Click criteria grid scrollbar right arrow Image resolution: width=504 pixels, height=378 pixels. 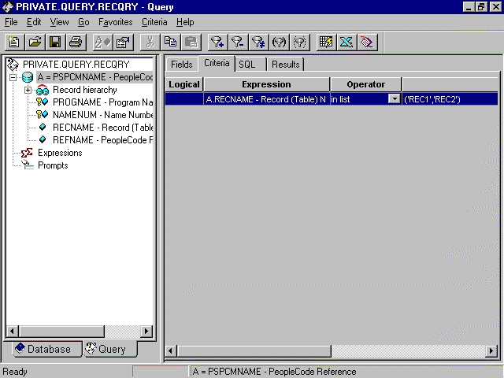point(491,350)
